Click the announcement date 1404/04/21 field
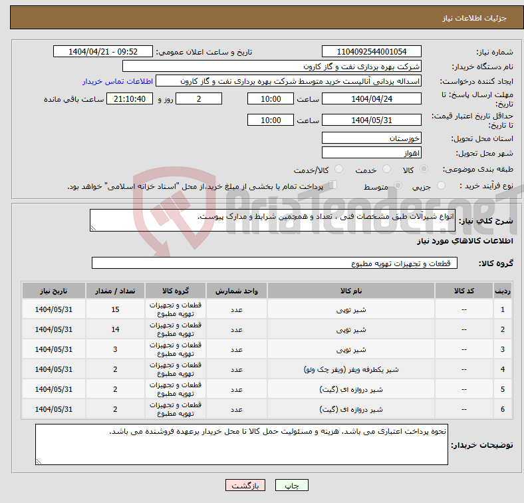This screenshot has width=524, height=503. click(103, 51)
